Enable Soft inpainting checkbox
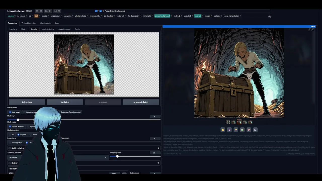 (10, 148)
